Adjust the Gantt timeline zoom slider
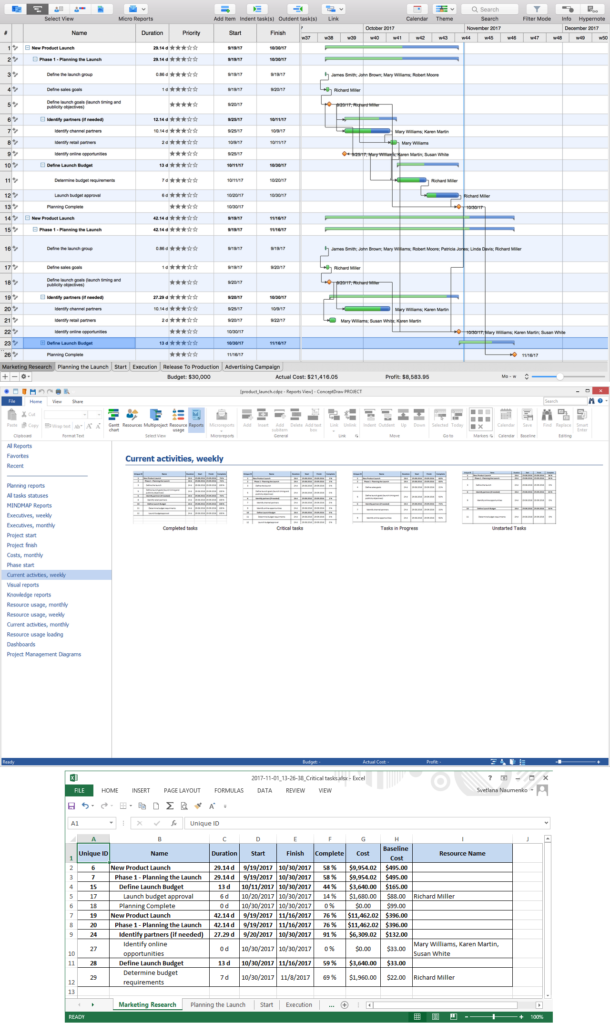Viewport: 610px width, 1025px height. pyautogui.click(x=560, y=377)
